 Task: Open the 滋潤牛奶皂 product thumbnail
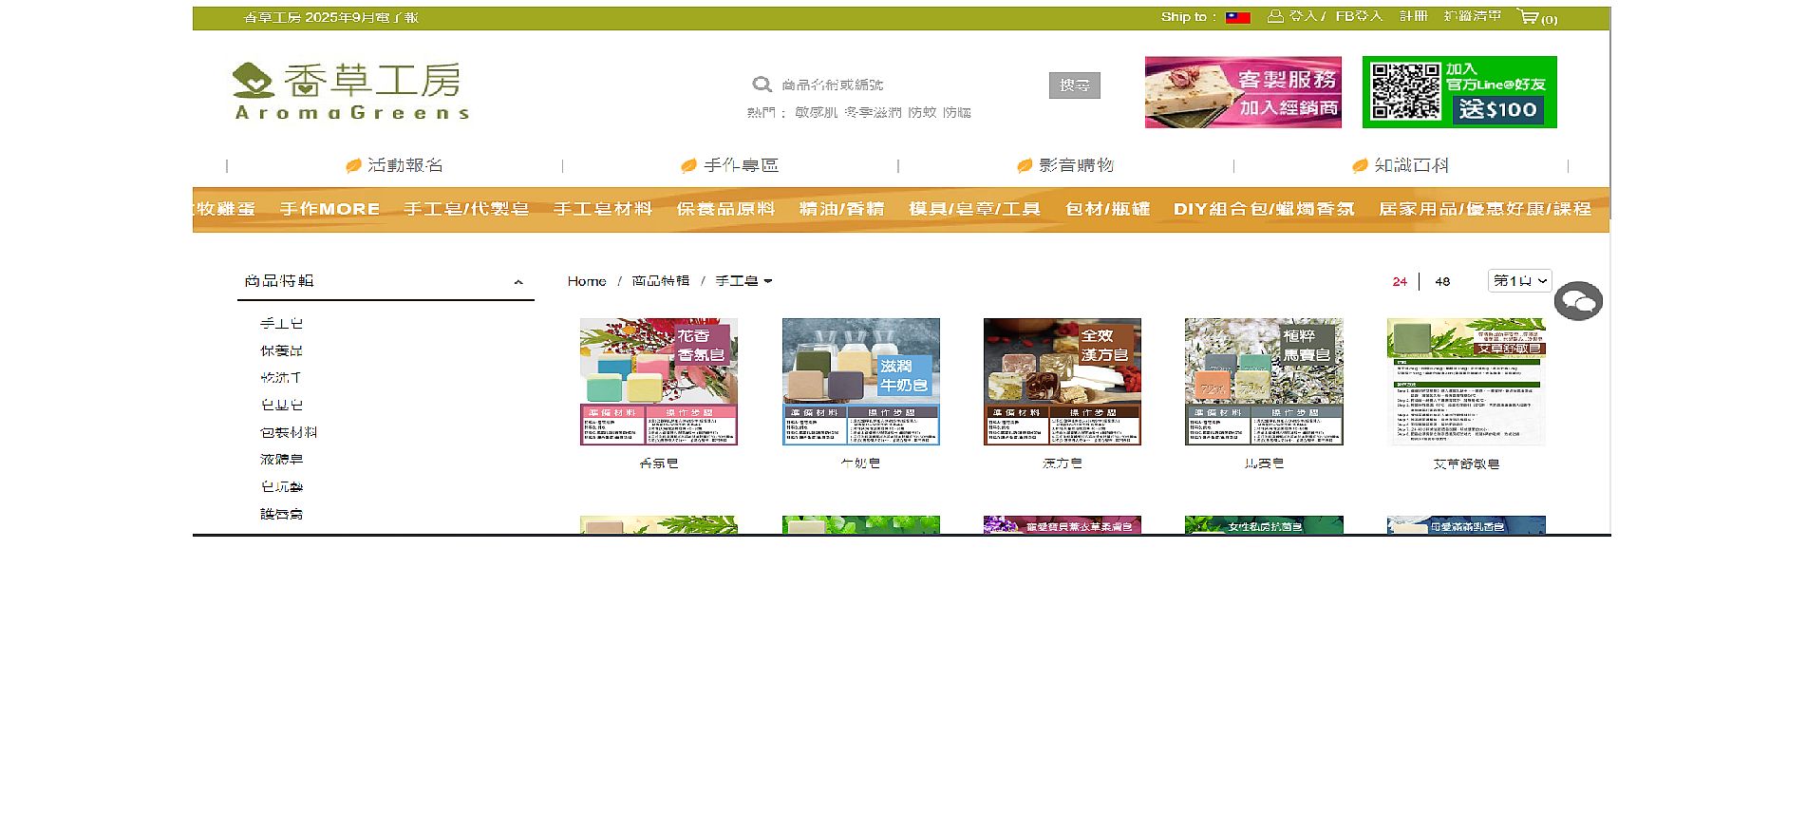pos(860,381)
